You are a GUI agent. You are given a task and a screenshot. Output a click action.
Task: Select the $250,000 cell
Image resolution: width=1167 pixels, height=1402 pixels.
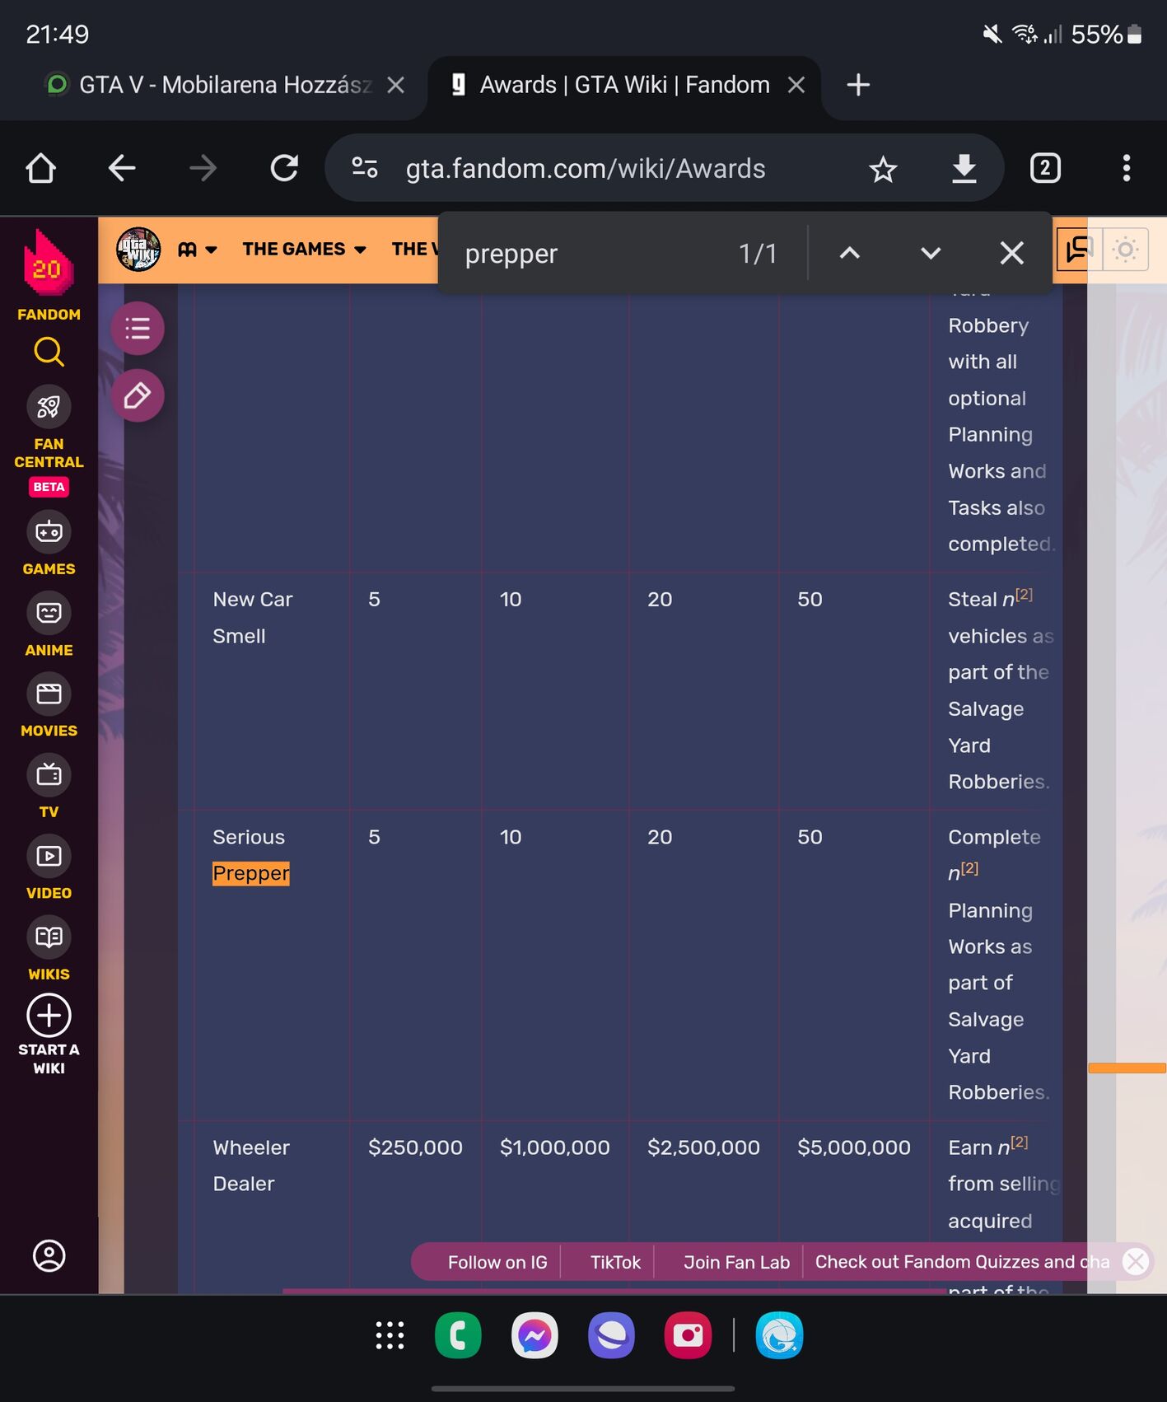click(x=415, y=1147)
